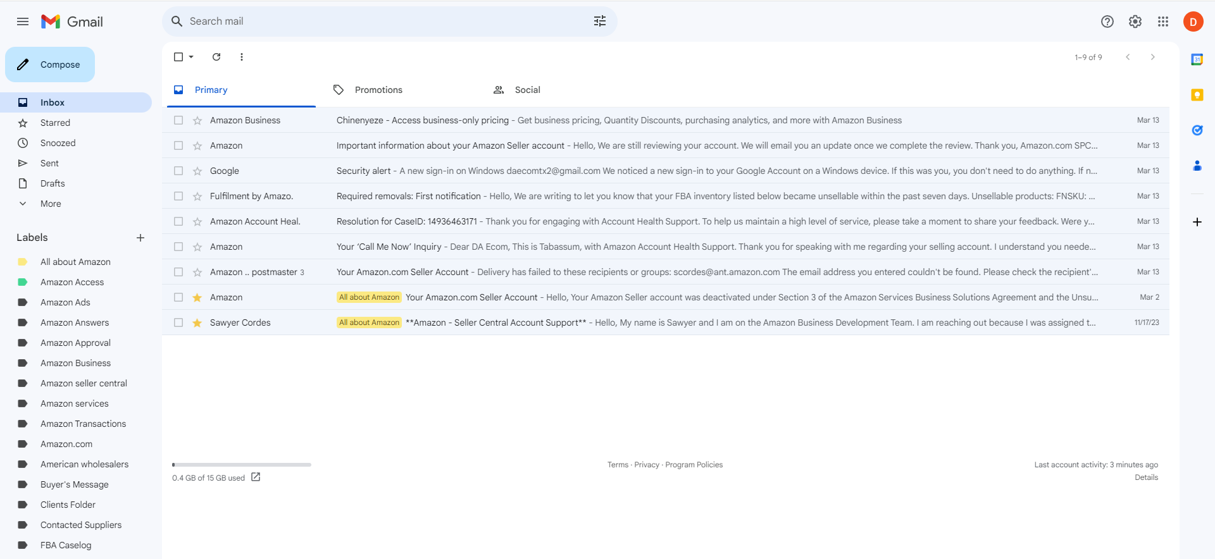Show search options filter icon
This screenshot has height=559, width=1215.
point(600,21)
